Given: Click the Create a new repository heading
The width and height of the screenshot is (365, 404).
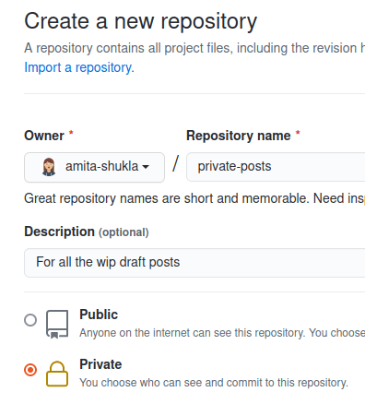Looking at the screenshot, I should (141, 21).
